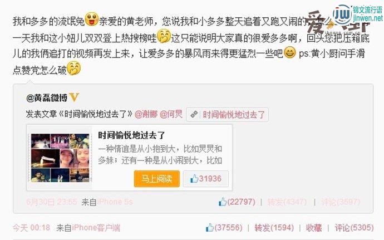Click the orange 马上阅读 button
The image size is (384, 240).
click(x=157, y=179)
